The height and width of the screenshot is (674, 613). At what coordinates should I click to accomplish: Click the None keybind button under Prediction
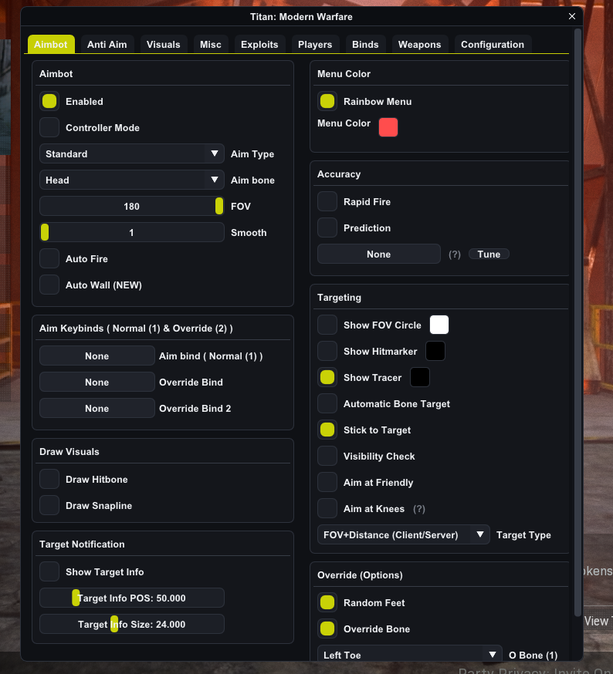click(379, 254)
